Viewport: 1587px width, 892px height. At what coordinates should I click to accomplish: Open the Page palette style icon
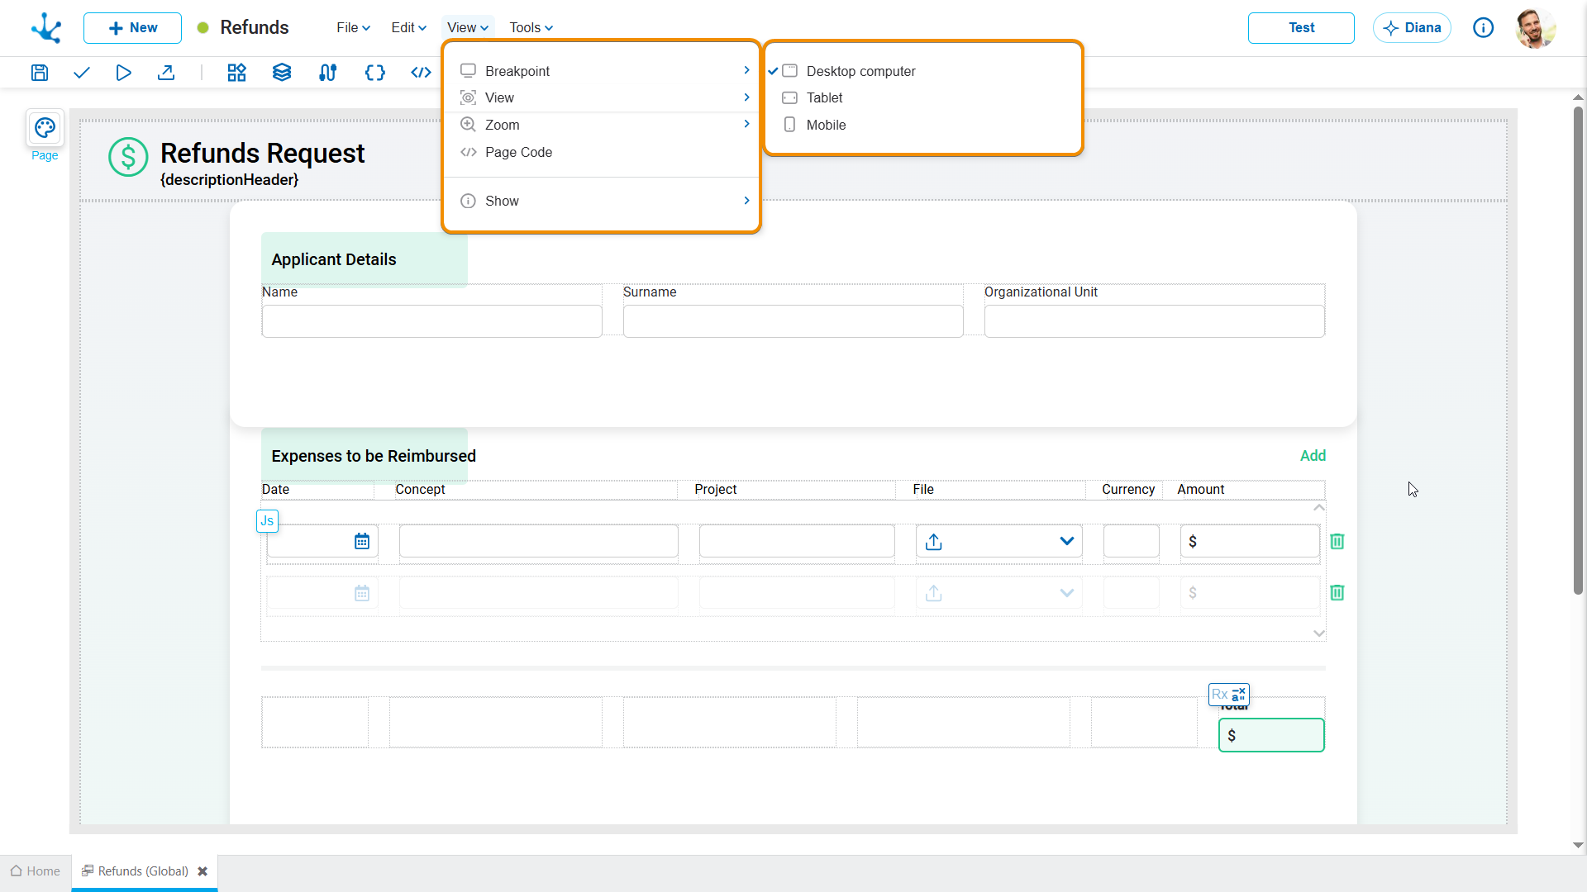45,128
